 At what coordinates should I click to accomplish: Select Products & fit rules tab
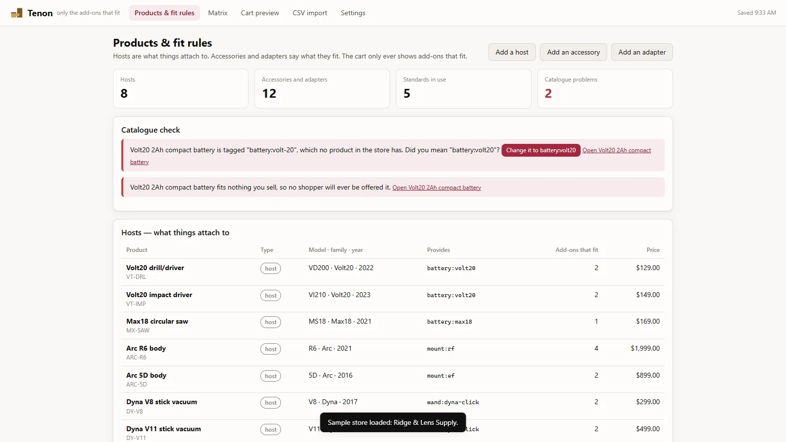[165, 13]
